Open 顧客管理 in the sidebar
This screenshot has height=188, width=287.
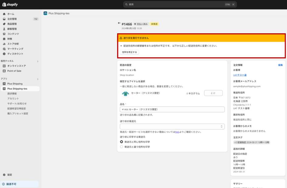click(12, 29)
